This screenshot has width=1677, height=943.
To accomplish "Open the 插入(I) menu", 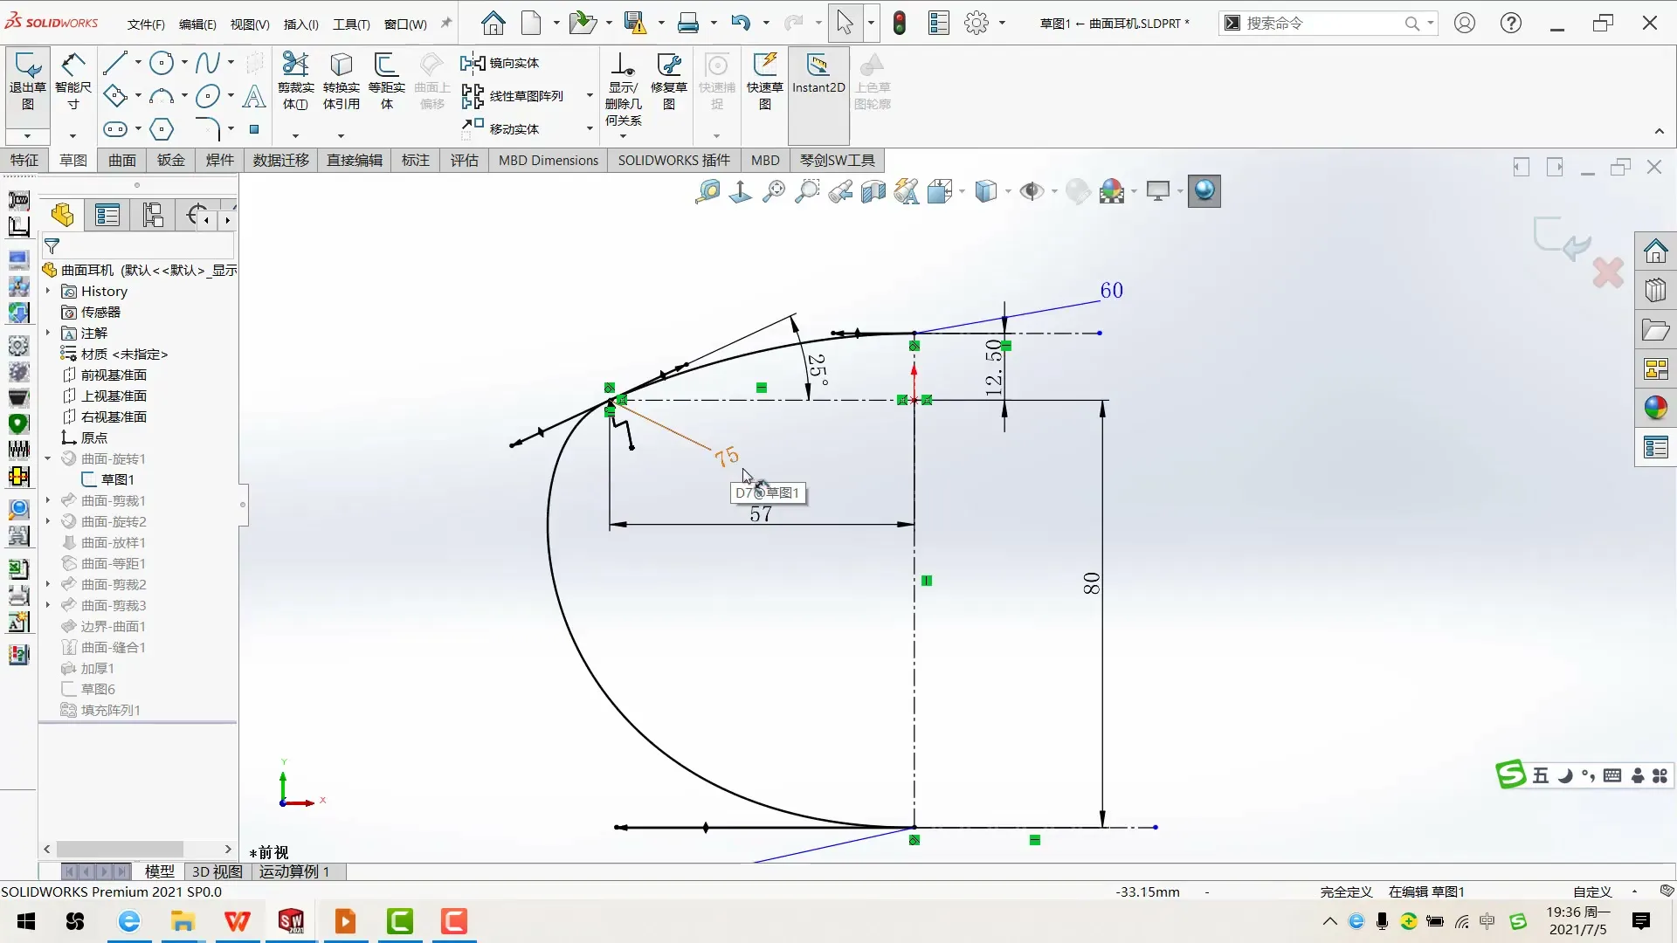I will click(x=300, y=24).
